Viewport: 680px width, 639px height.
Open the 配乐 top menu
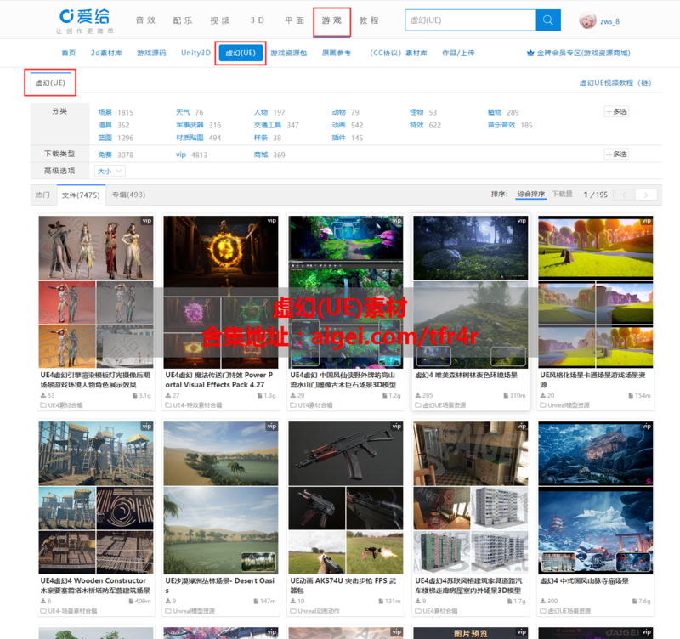click(183, 20)
